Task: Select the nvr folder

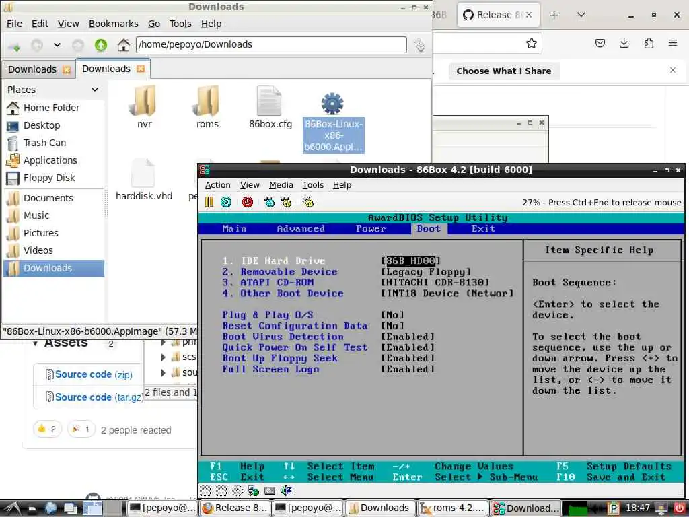Action: [144, 107]
